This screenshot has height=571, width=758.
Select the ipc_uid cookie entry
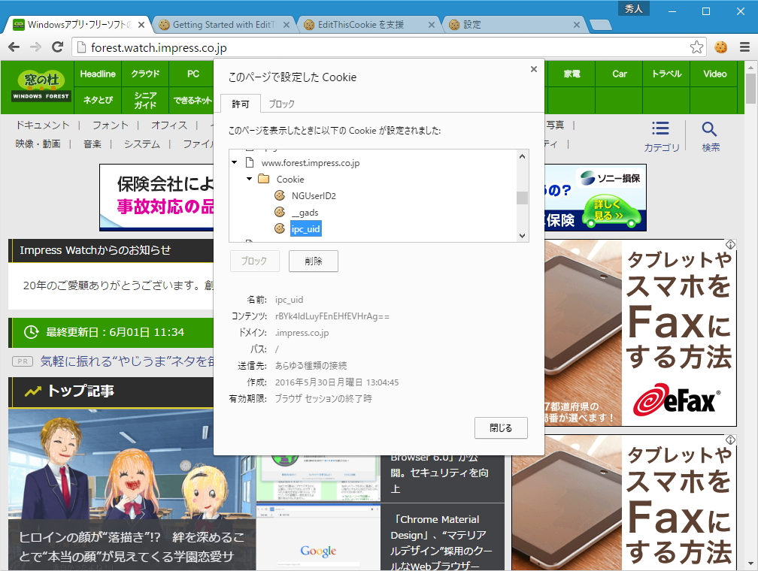305,229
